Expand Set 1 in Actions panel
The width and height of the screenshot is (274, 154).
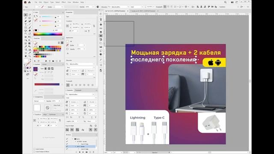[x=73, y=139]
